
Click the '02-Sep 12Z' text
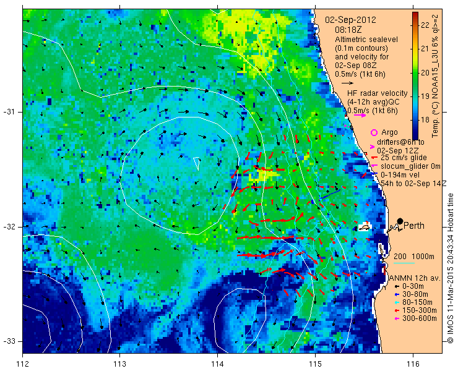click(397, 151)
